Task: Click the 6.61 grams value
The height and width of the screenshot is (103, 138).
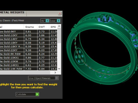Action: 28,65
